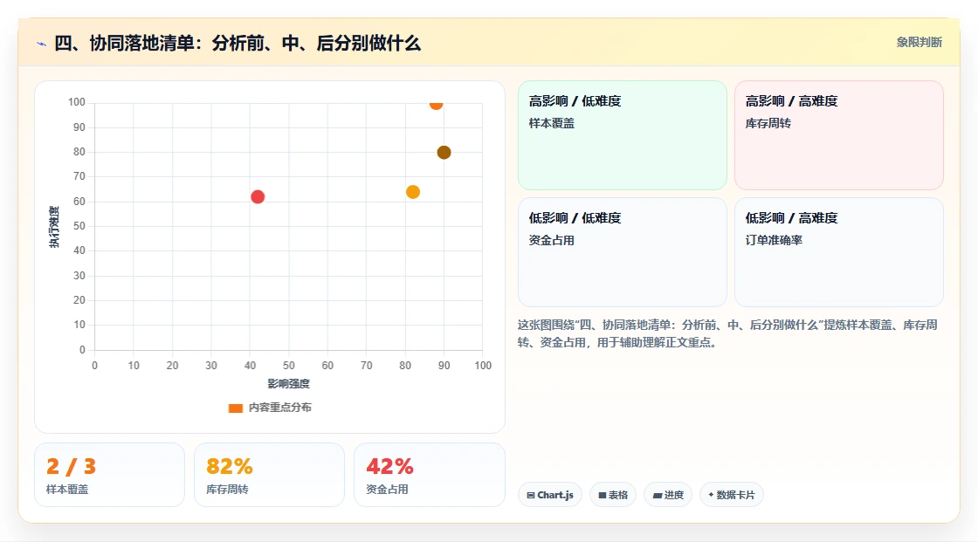Screen dimensions: 978x542
Task: Click the Chart.js tag chip
Action: [x=550, y=495]
